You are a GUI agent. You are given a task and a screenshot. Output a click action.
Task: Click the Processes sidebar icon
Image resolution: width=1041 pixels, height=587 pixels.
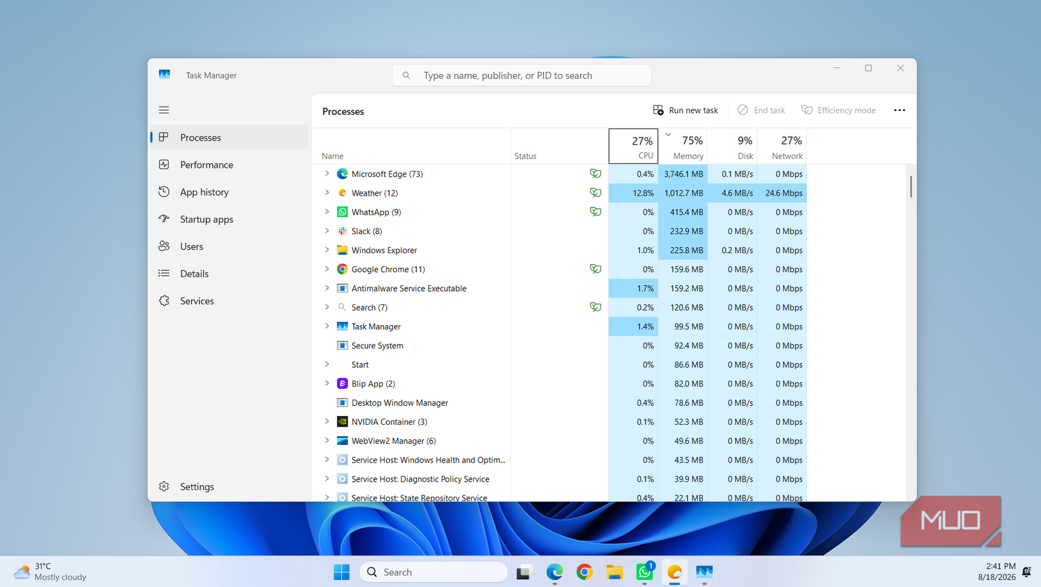164,137
